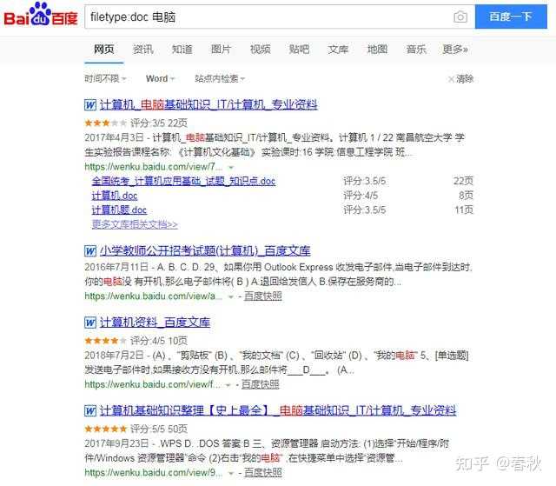Viewport: 556px width, 486px height.
Task: Click Word icon beside 计算机基础知识整理 result
Action: pyautogui.click(x=90, y=410)
